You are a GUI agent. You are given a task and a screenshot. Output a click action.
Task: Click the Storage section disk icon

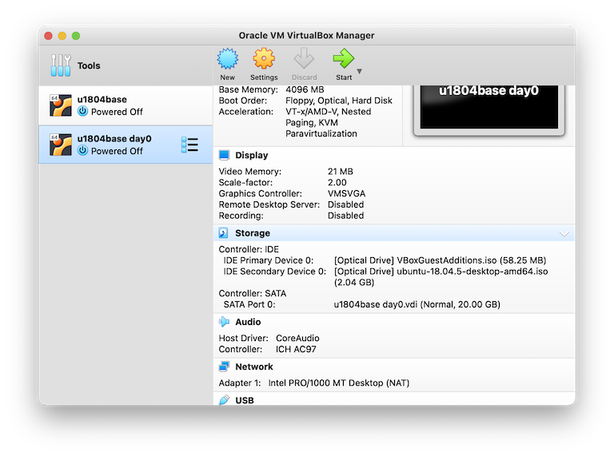223,233
